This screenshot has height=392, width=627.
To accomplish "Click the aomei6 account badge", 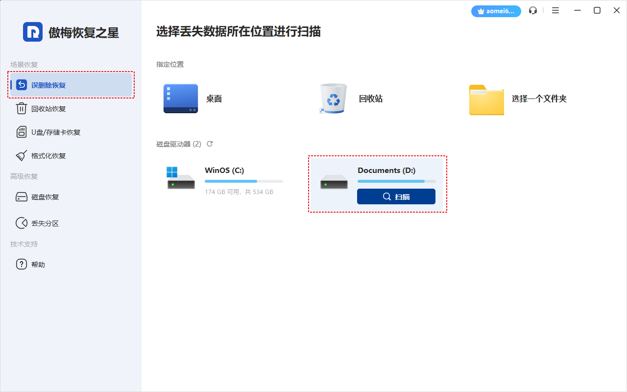I will pos(496,11).
